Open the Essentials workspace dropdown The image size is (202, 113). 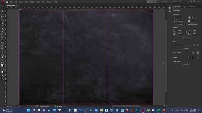(165, 2)
